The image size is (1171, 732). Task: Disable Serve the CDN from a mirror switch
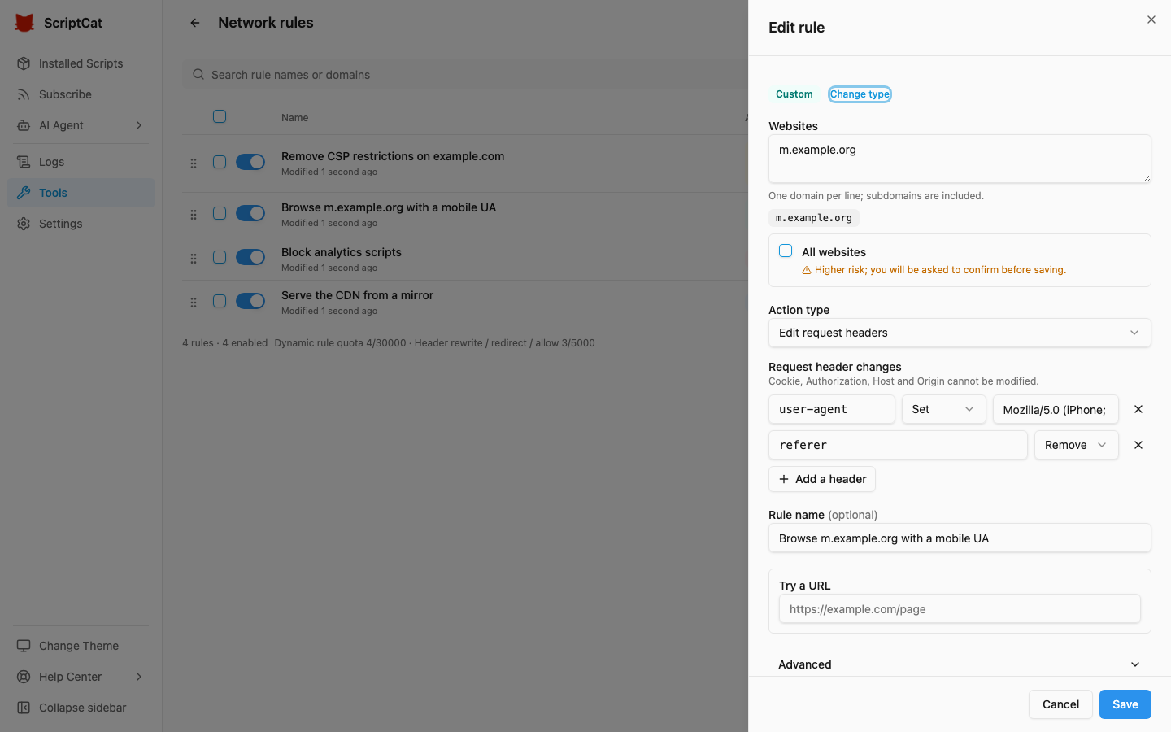250,301
